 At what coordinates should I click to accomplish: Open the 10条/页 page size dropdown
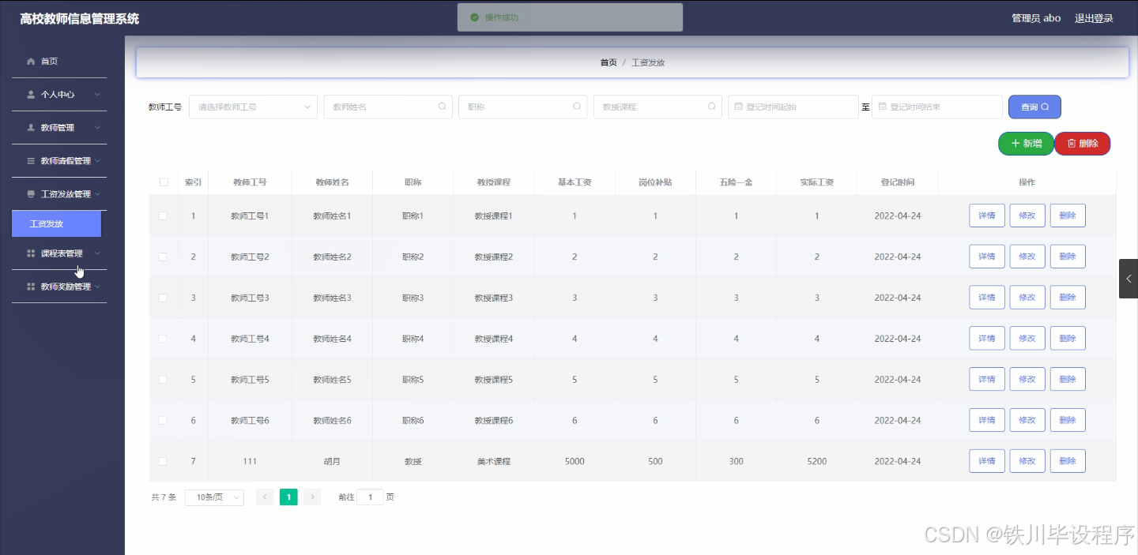(213, 497)
